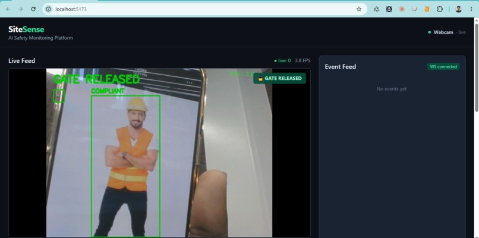The height and width of the screenshot is (238, 479).
Task: Click the Event Feed heading
Action: pos(341,67)
